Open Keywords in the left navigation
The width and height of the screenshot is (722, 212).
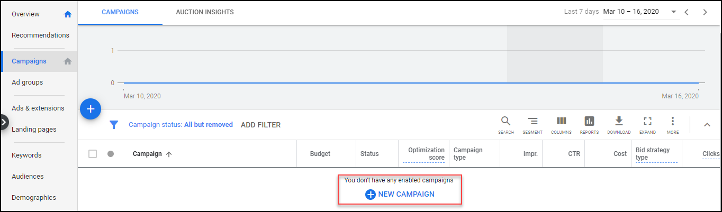[x=26, y=155]
